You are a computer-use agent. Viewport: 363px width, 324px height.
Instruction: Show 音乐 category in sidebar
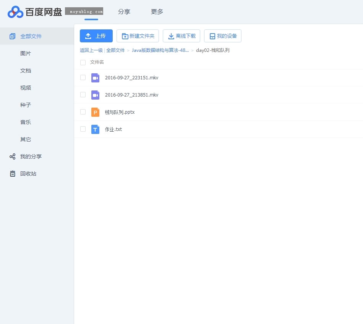[26, 122]
